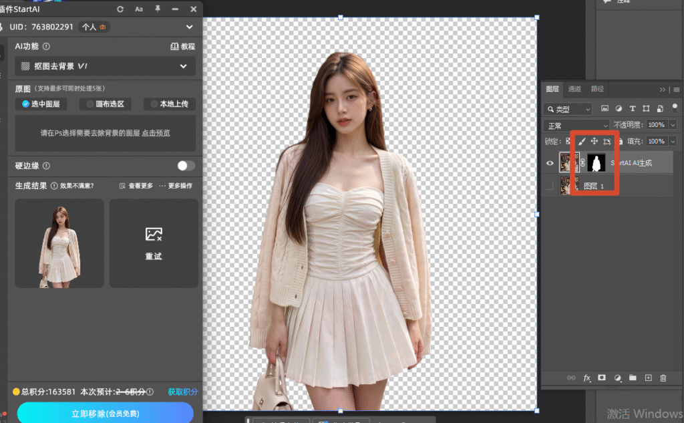The width and height of the screenshot is (684, 423).
Task: Click the 个人 account badge
Action: (94, 27)
